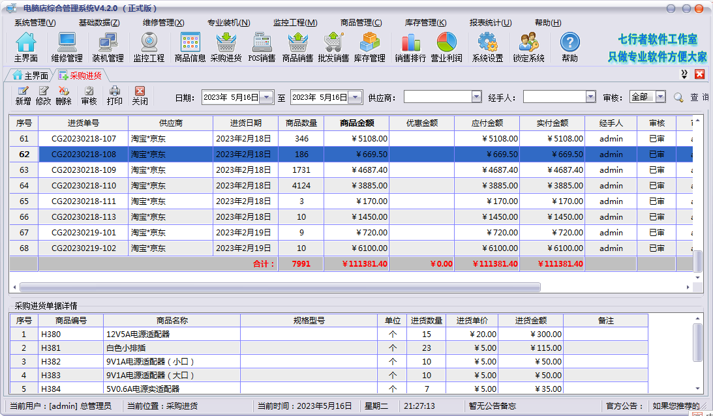The height and width of the screenshot is (416, 713).
Task: Sort by 进货单号 column header
Action: click(83, 123)
